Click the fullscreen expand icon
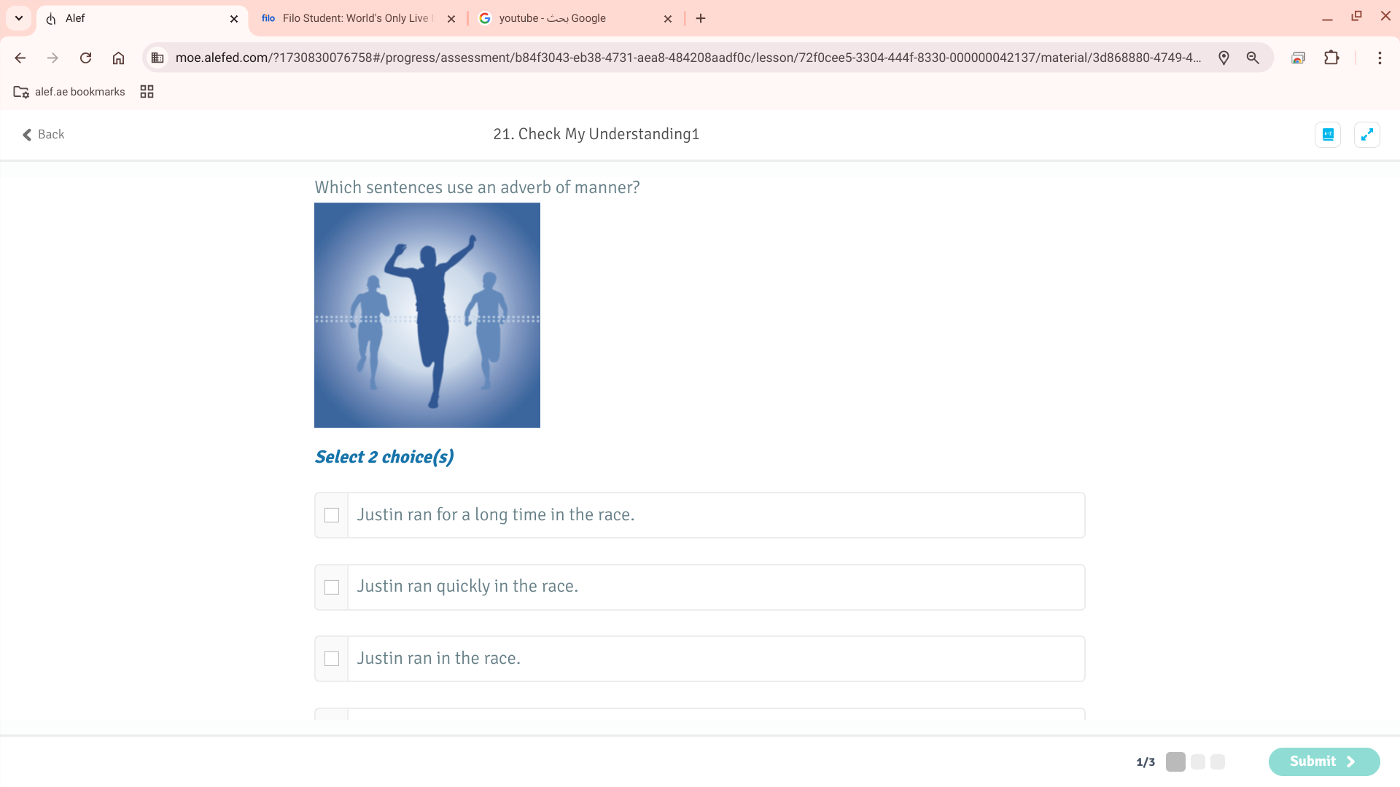Image resolution: width=1400 pixels, height=787 pixels. (1366, 135)
